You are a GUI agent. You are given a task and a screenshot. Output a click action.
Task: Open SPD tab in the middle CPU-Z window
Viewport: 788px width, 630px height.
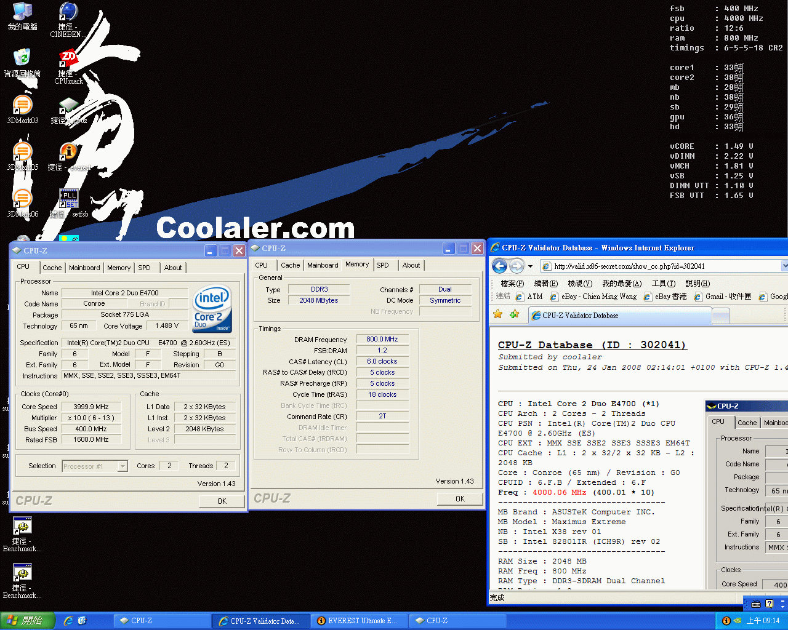383,265
